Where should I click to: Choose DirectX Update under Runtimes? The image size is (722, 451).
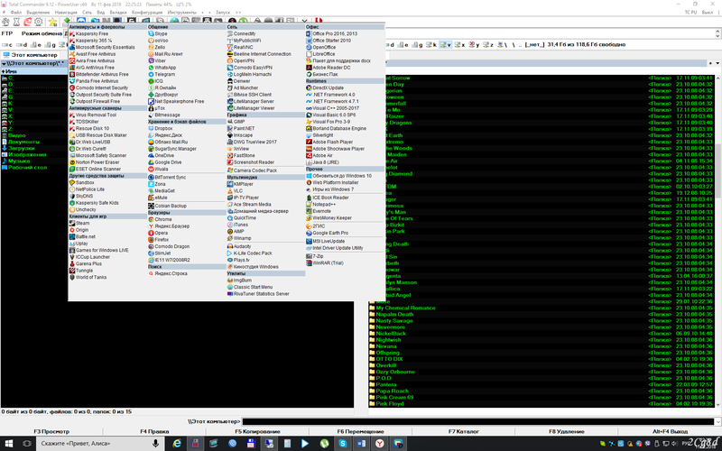coord(325,87)
